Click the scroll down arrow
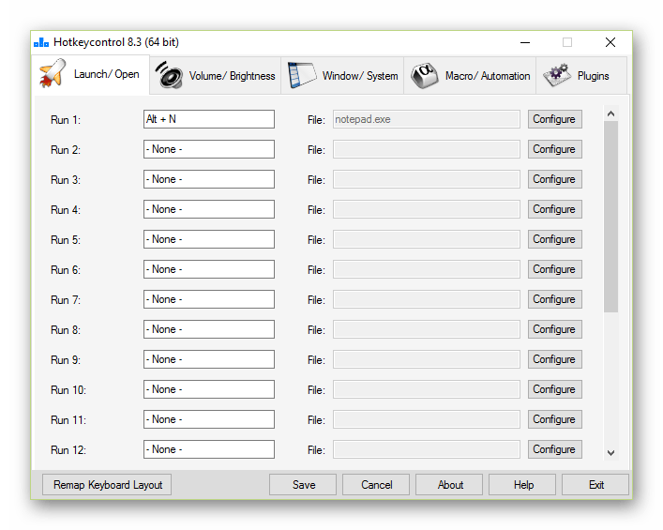663x530 pixels. coord(610,453)
